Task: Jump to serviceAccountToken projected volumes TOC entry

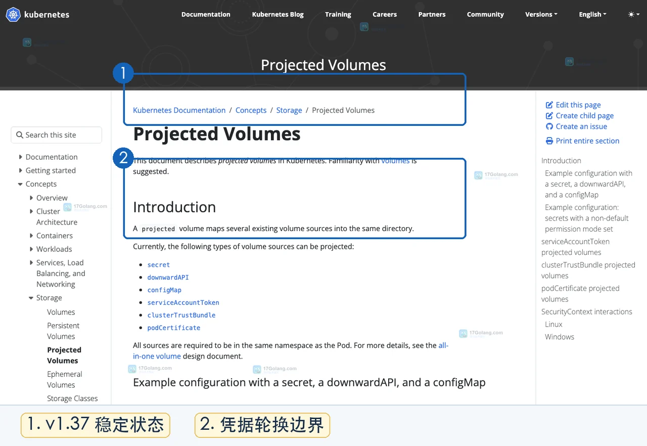Action: coord(575,247)
